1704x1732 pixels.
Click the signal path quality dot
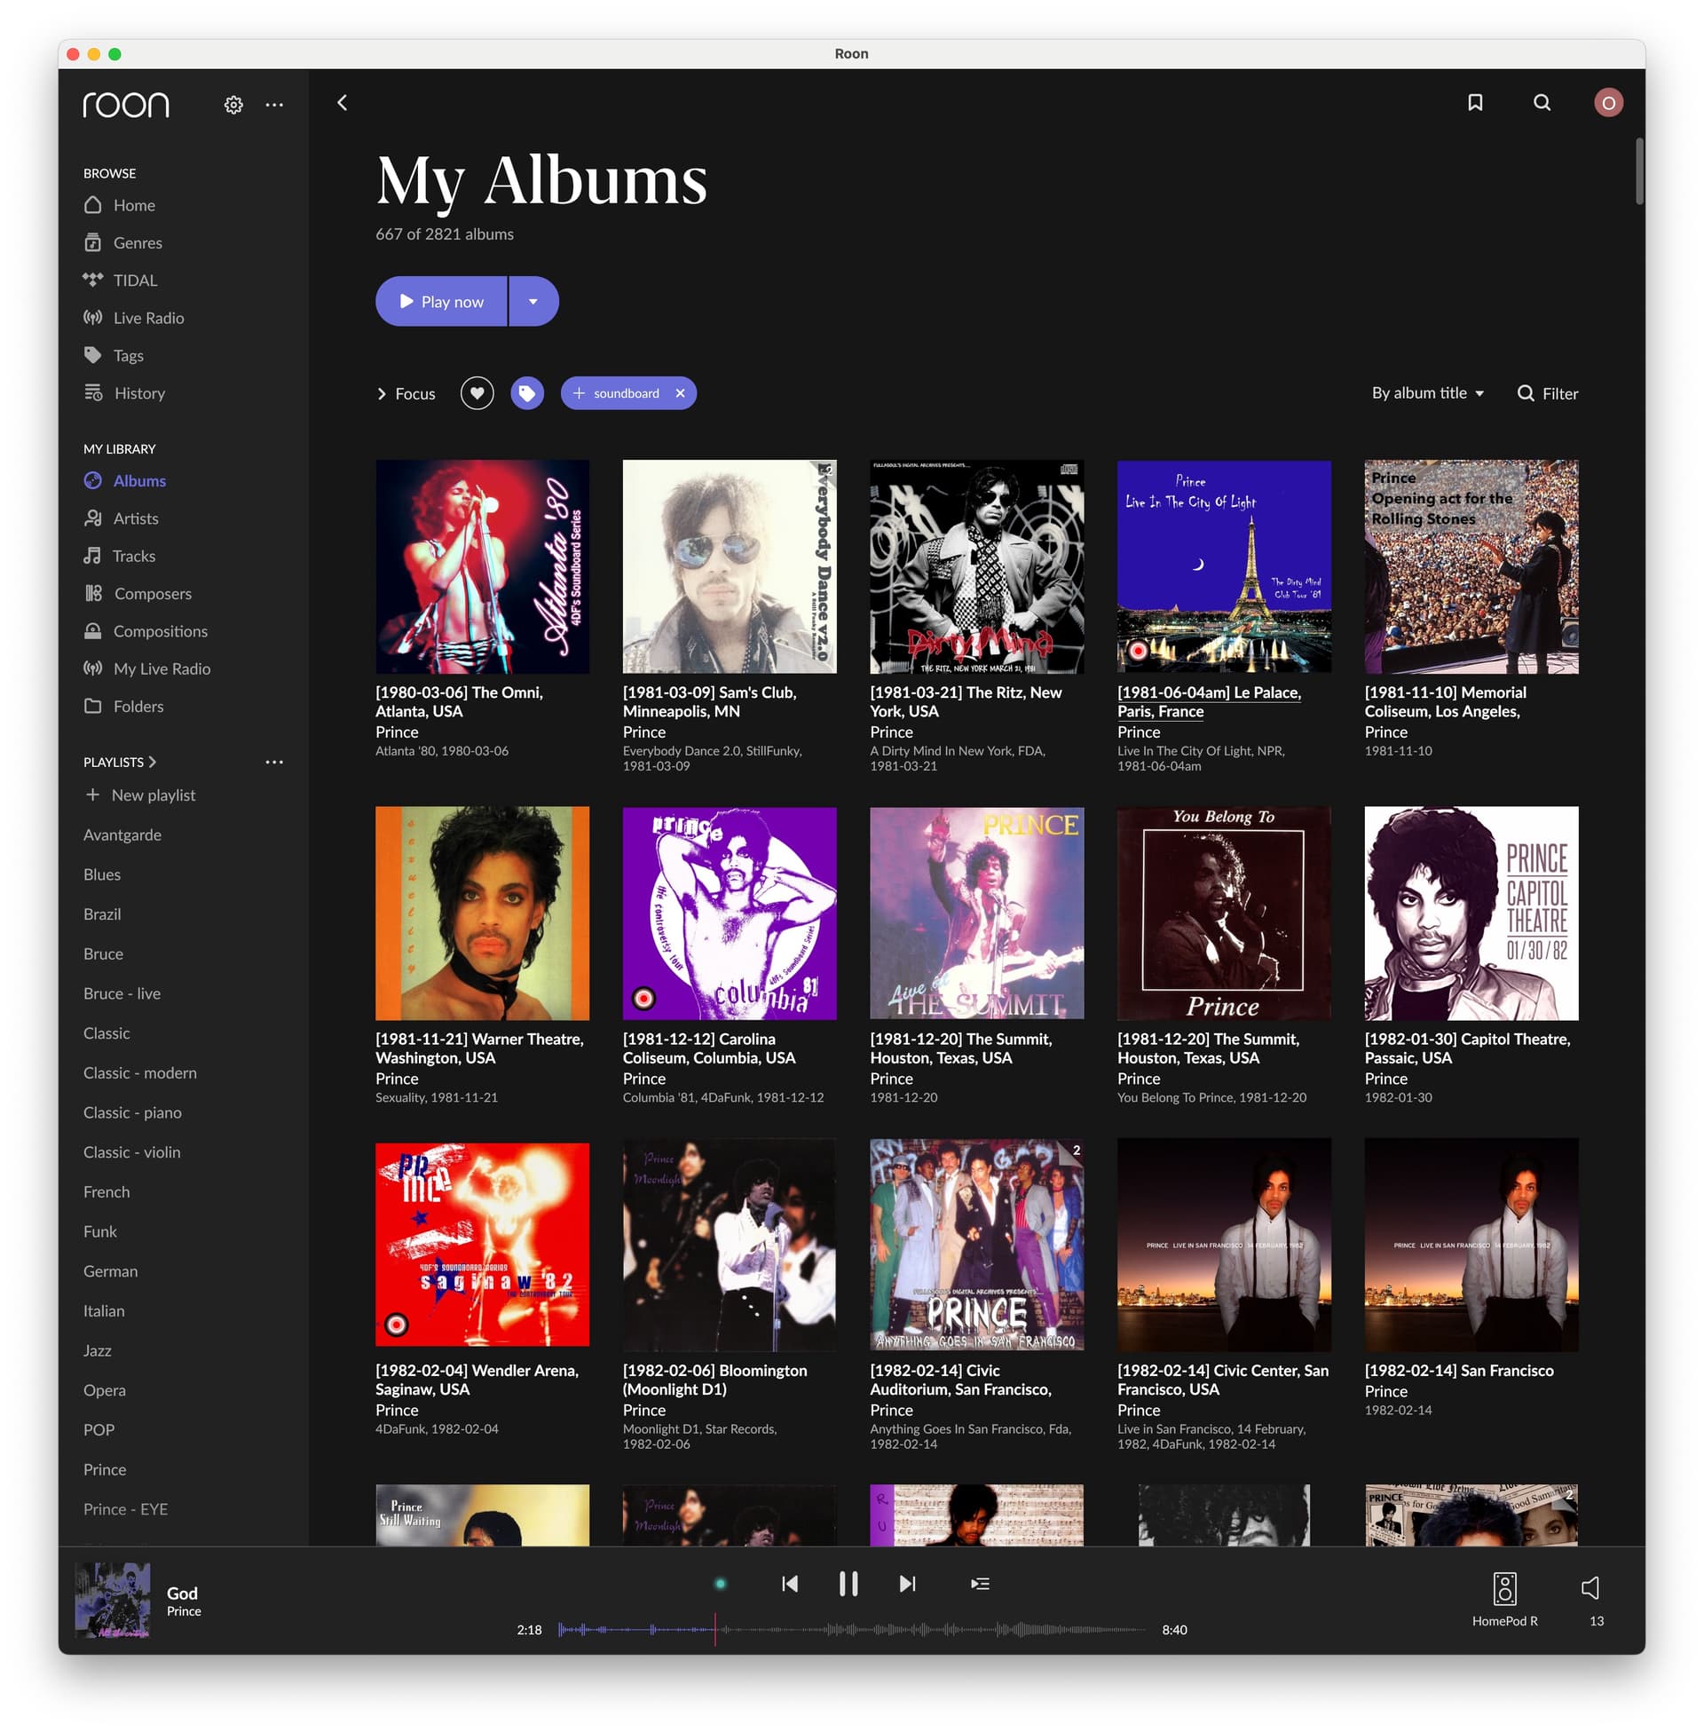721,1584
